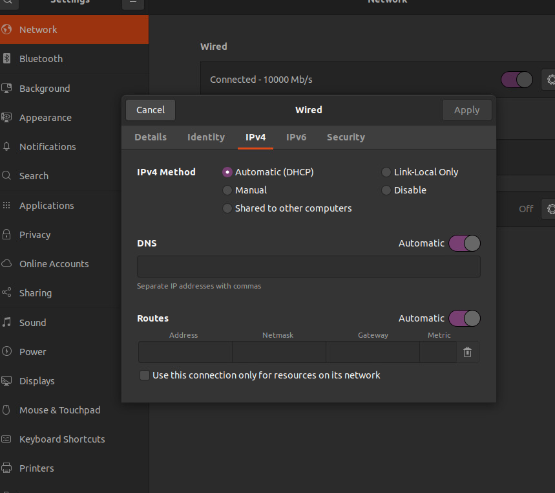Click the Notifications bell icon

[7, 147]
